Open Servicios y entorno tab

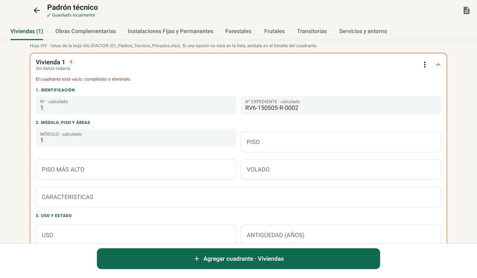point(363,31)
